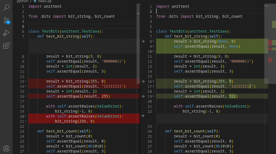The width and height of the screenshot is (276, 154).
Task: Click removed line with "11111111" string
Action: 86,86
